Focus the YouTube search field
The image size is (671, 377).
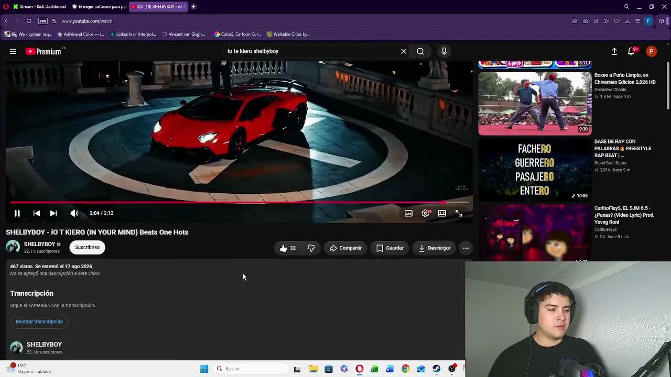coord(311,51)
